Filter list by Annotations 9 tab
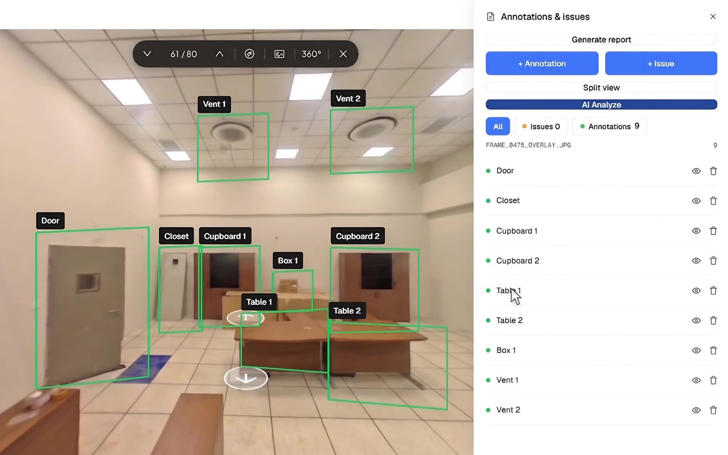 610,126
